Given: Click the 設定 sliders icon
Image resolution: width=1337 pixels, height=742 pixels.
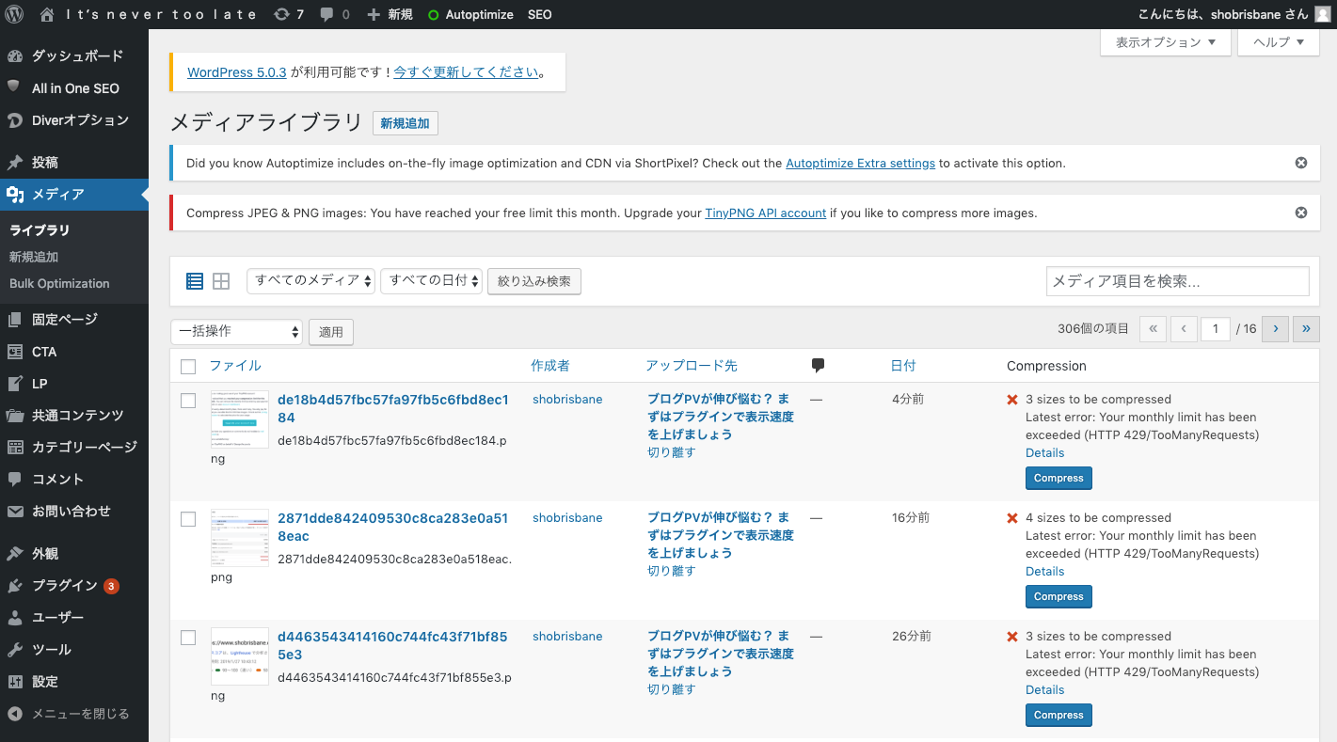Looking at the screenshot, I should pyautogui.click(x=14, y=682).
